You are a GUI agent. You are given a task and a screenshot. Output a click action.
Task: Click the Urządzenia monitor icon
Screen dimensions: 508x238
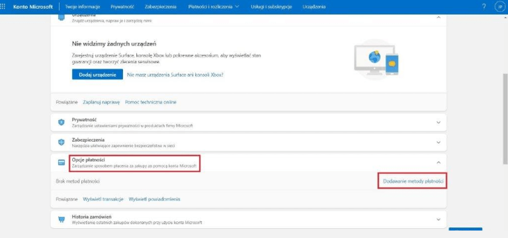click(62, 17)
